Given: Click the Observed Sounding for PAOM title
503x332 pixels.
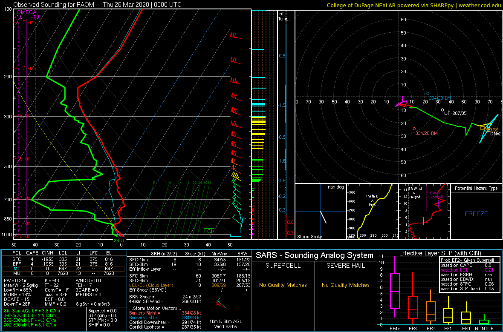Looking at the screenshot, I should click(97, 5).
